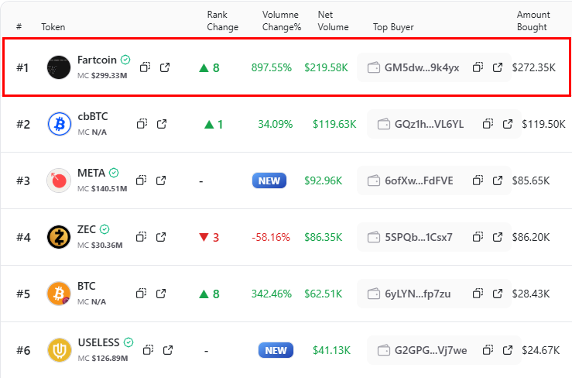Sort by Net Volume column header
This screenshot has width=572, height=378.
pos(333,21)
